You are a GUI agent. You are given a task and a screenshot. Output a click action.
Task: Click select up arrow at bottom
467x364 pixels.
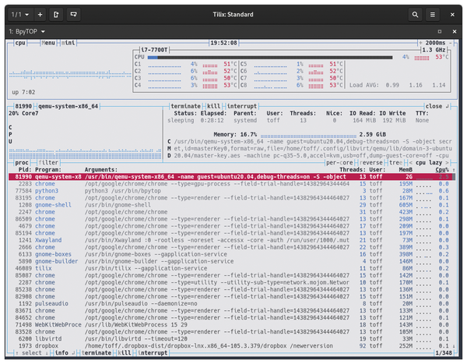pyautogui.click(x=17, y=353)
